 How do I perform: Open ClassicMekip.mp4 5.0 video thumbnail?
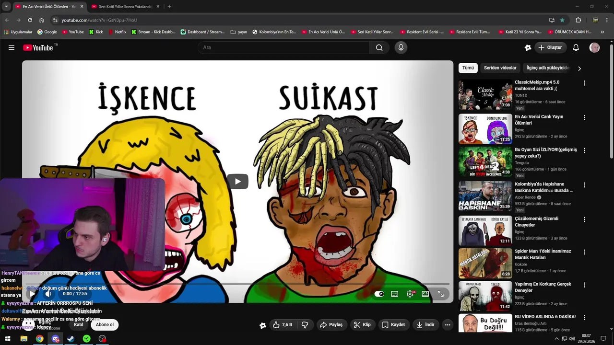click(x=485, y=94)
